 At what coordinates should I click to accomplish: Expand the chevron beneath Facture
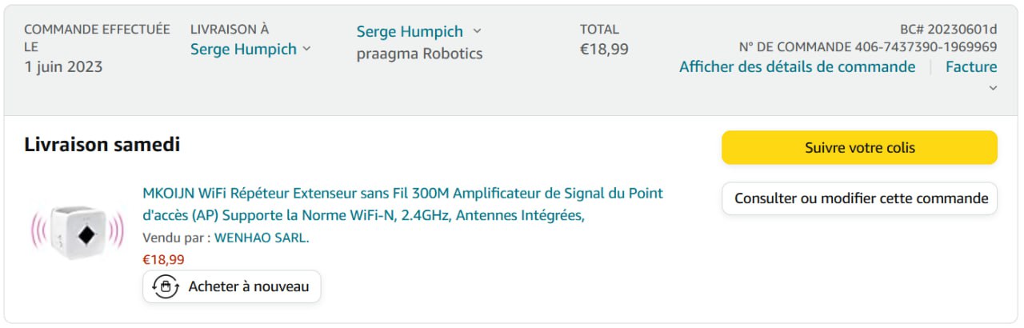pos(993,88)
